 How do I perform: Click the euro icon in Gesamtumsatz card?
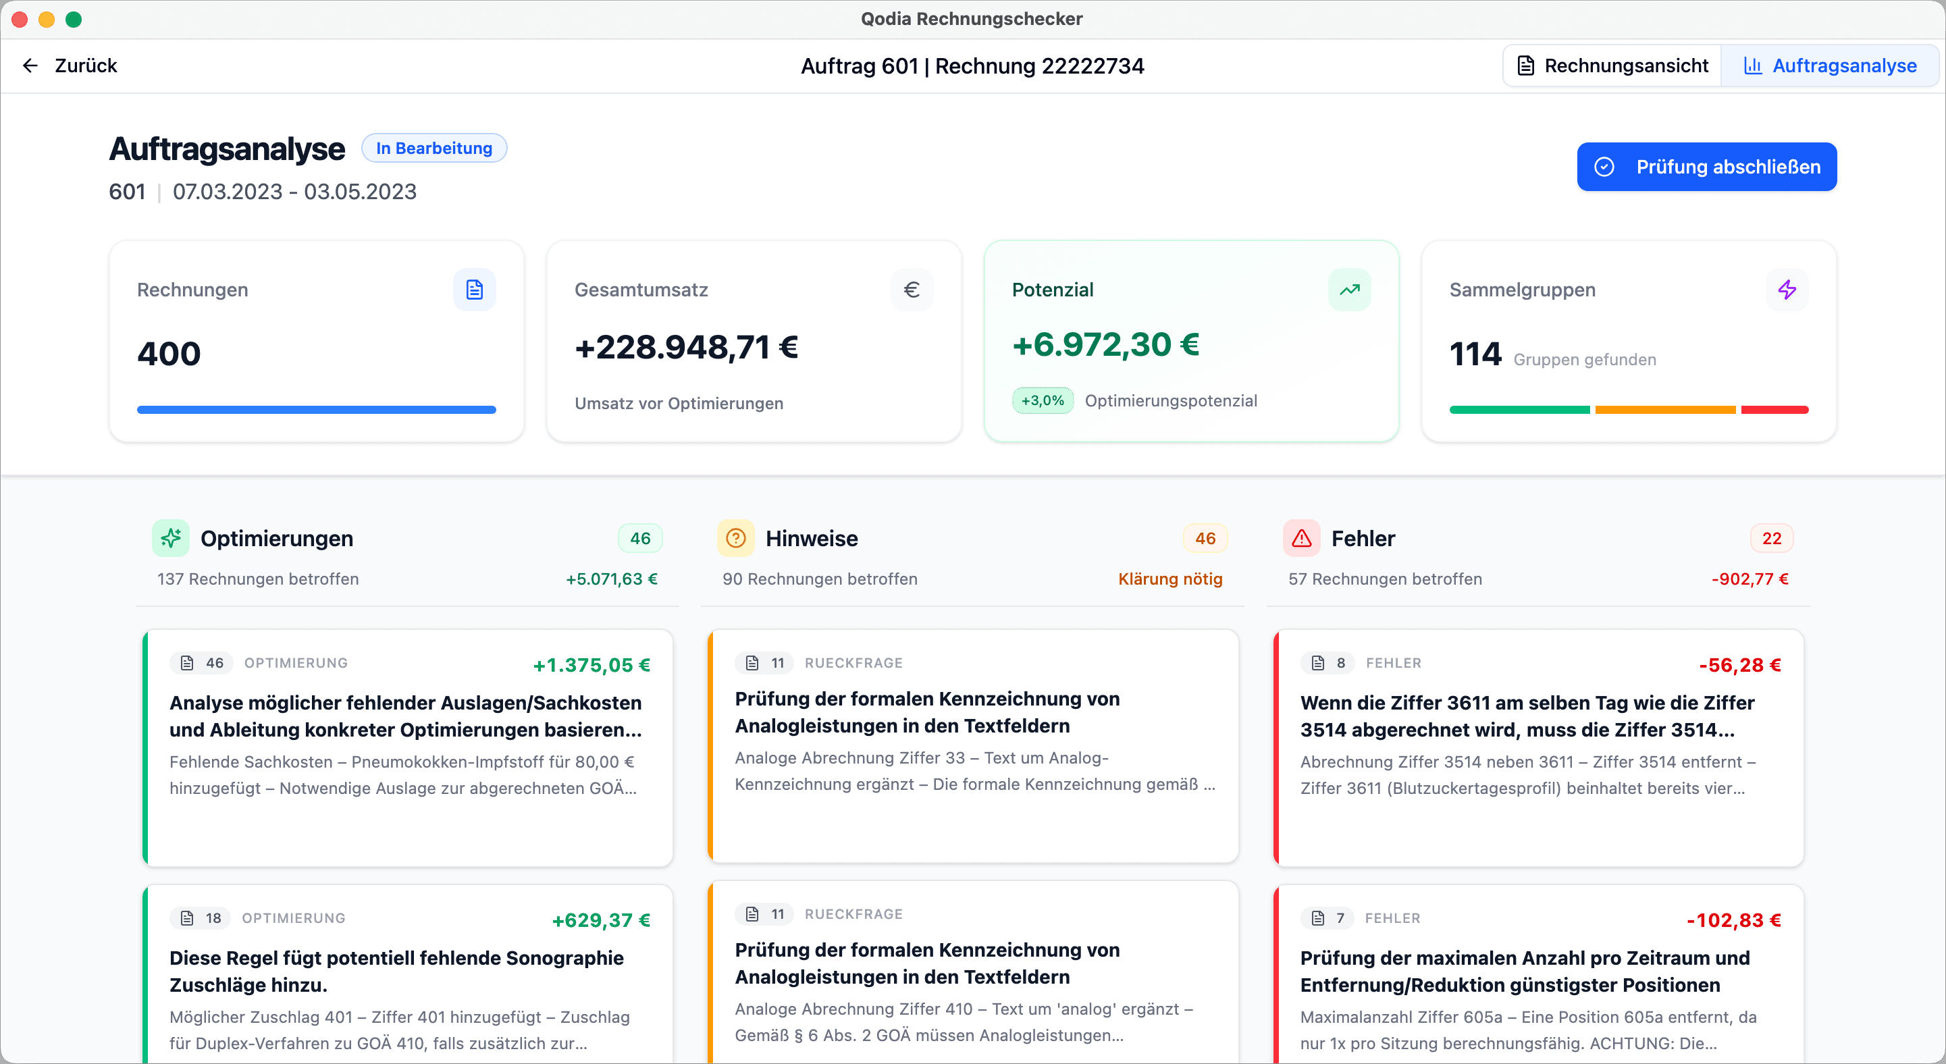(912, 290)
